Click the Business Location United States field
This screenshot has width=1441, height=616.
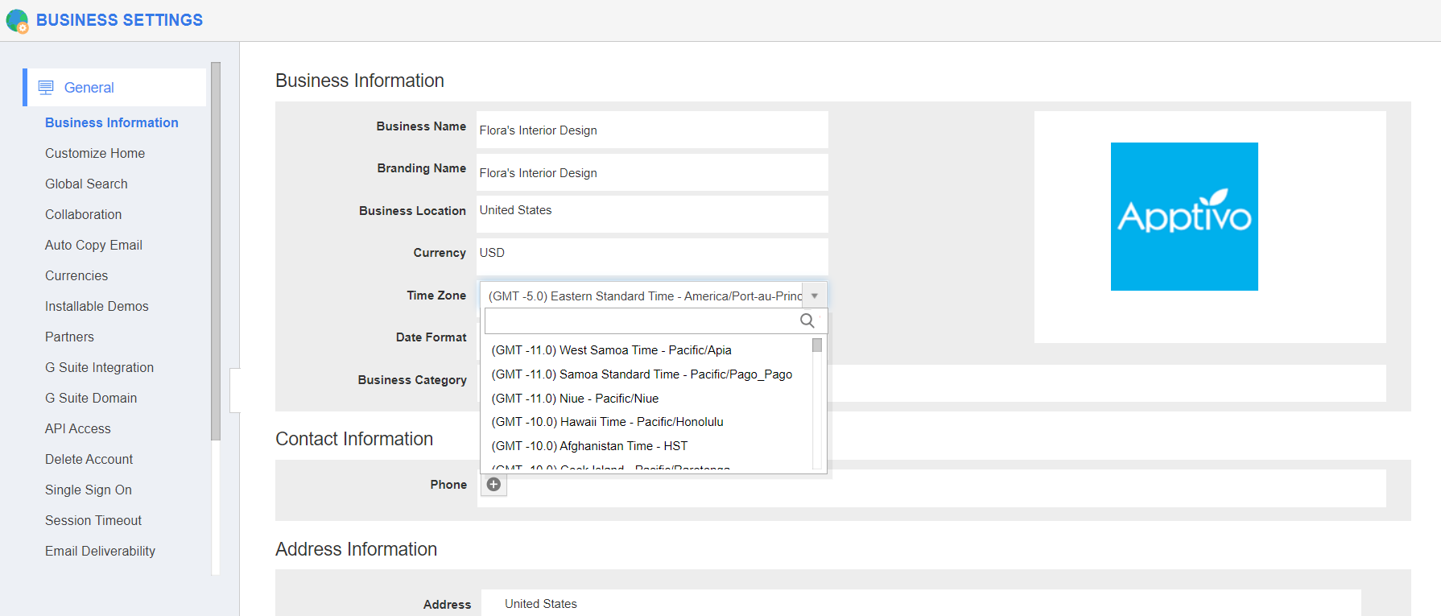click(x=652, y=214)
